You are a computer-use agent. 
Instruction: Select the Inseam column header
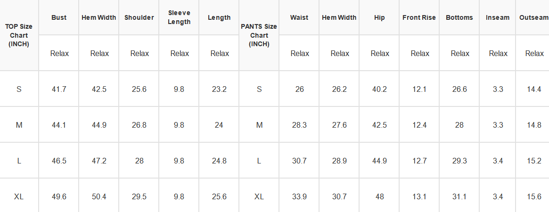498,17
